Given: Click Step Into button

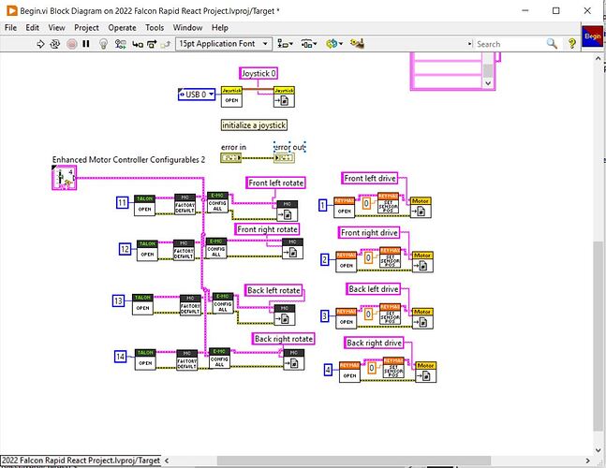Looking at the screenshot, I should point(138,44).
